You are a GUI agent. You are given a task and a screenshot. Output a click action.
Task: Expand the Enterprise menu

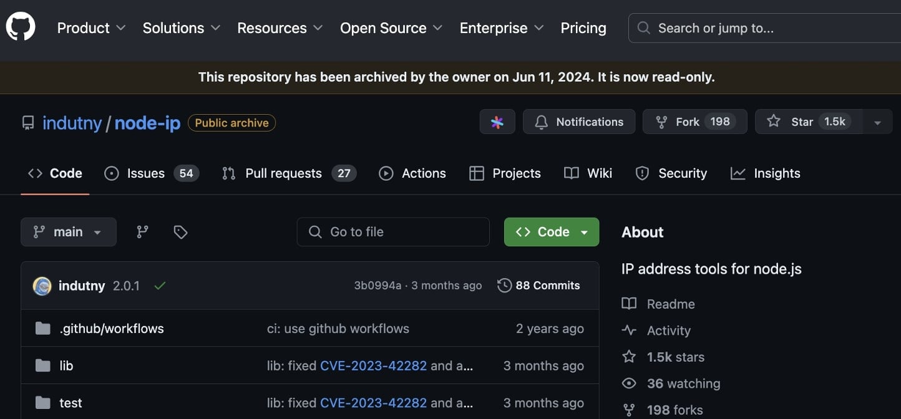point(502,28)
